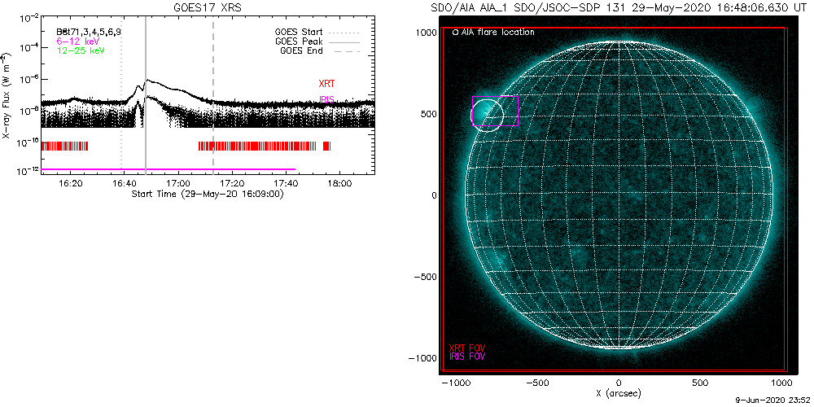Image resolution: width=814 pixels, height=407 pixels.
Task: Click the Start Time axis label
Action: coord(208,194)
